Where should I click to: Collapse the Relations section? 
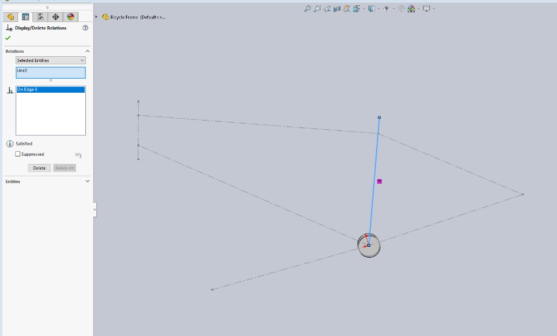(x=88, y=51)
